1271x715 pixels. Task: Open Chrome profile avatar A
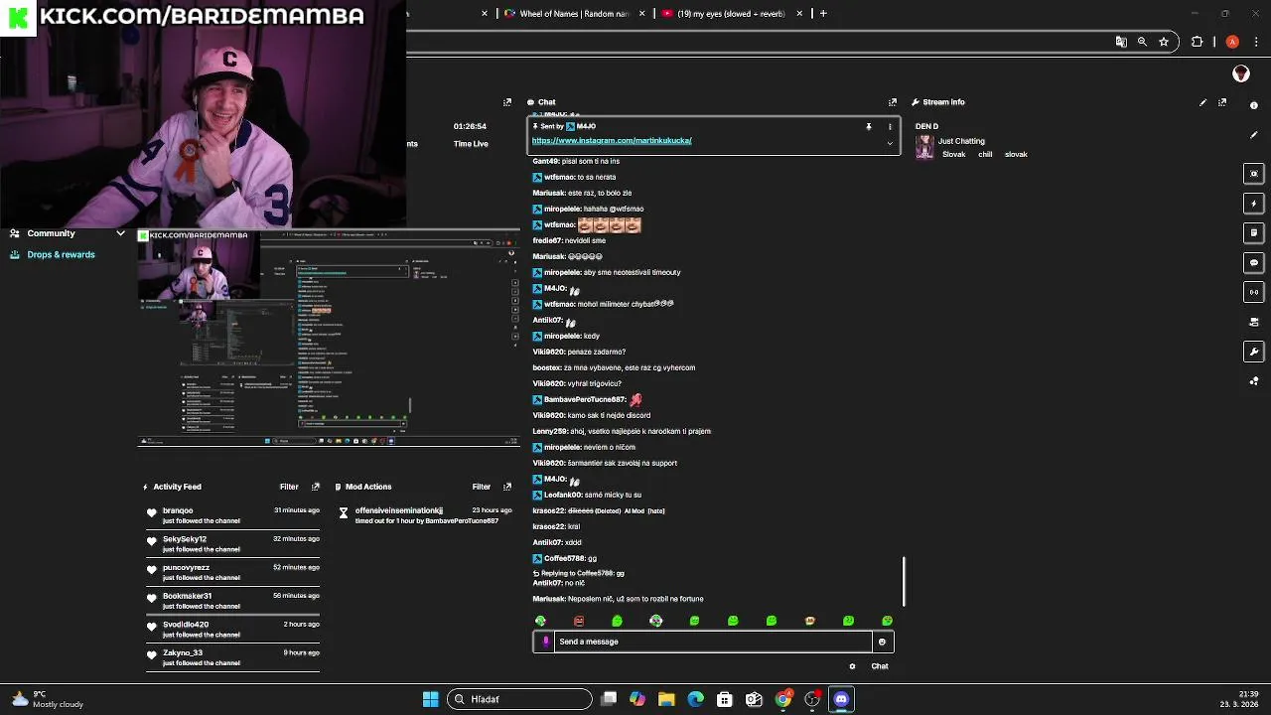pos(1232,42)
